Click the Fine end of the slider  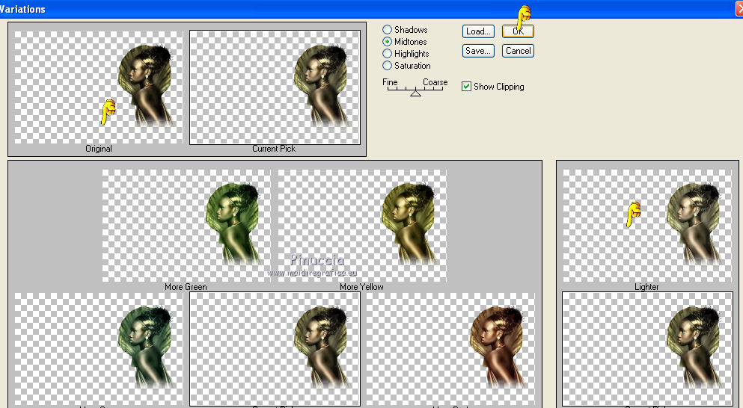tap(390, 82)
